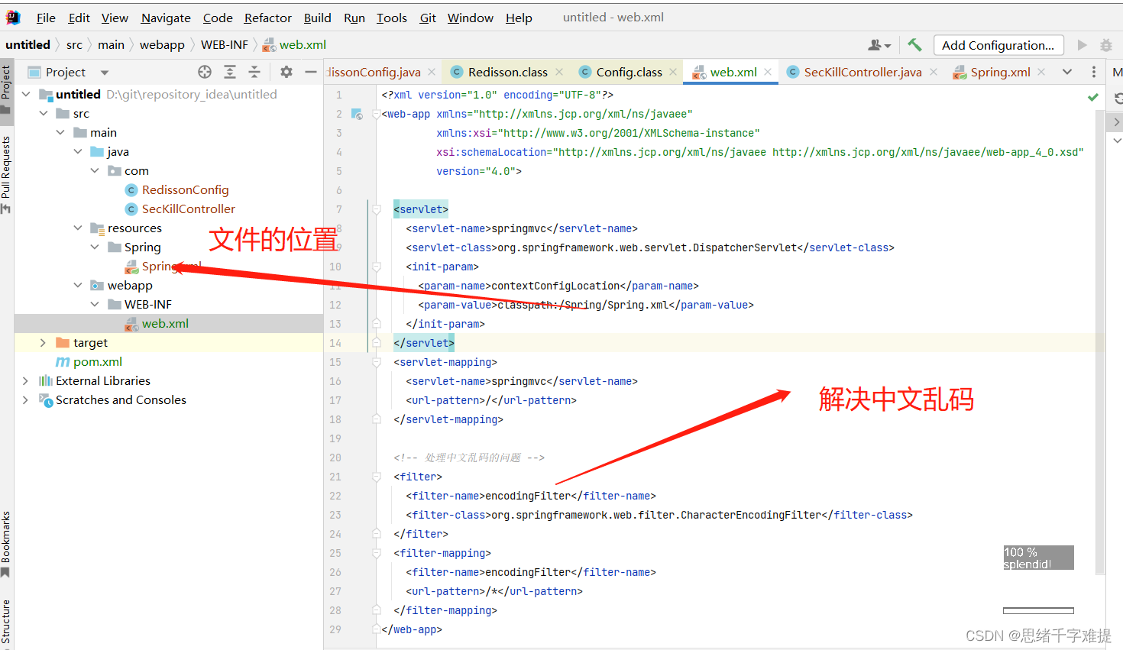Open the Navigate menu

[166, 18]
